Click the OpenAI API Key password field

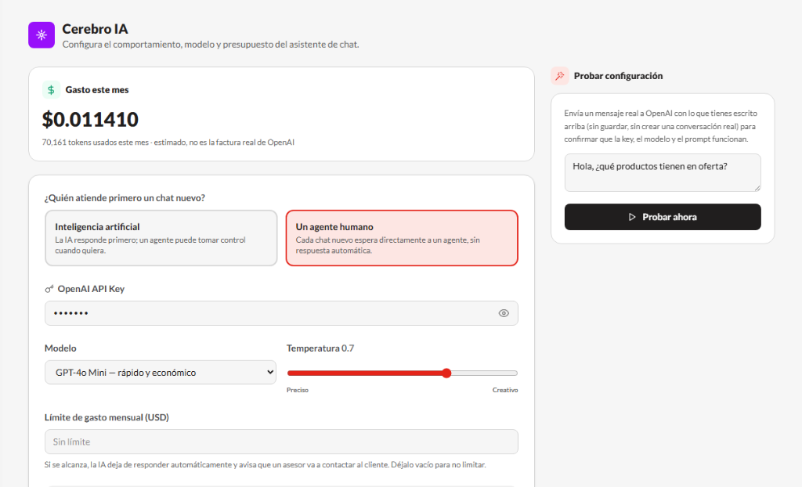pyautogui.click(x=281, y=313)
